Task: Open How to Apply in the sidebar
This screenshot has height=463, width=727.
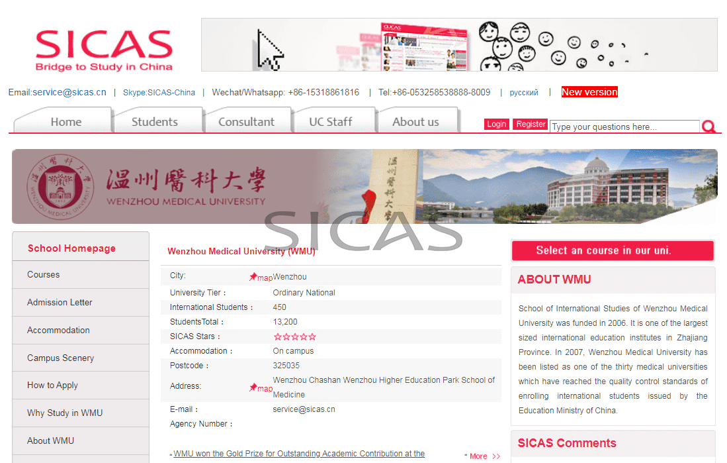Action: (x=81, y=385)
